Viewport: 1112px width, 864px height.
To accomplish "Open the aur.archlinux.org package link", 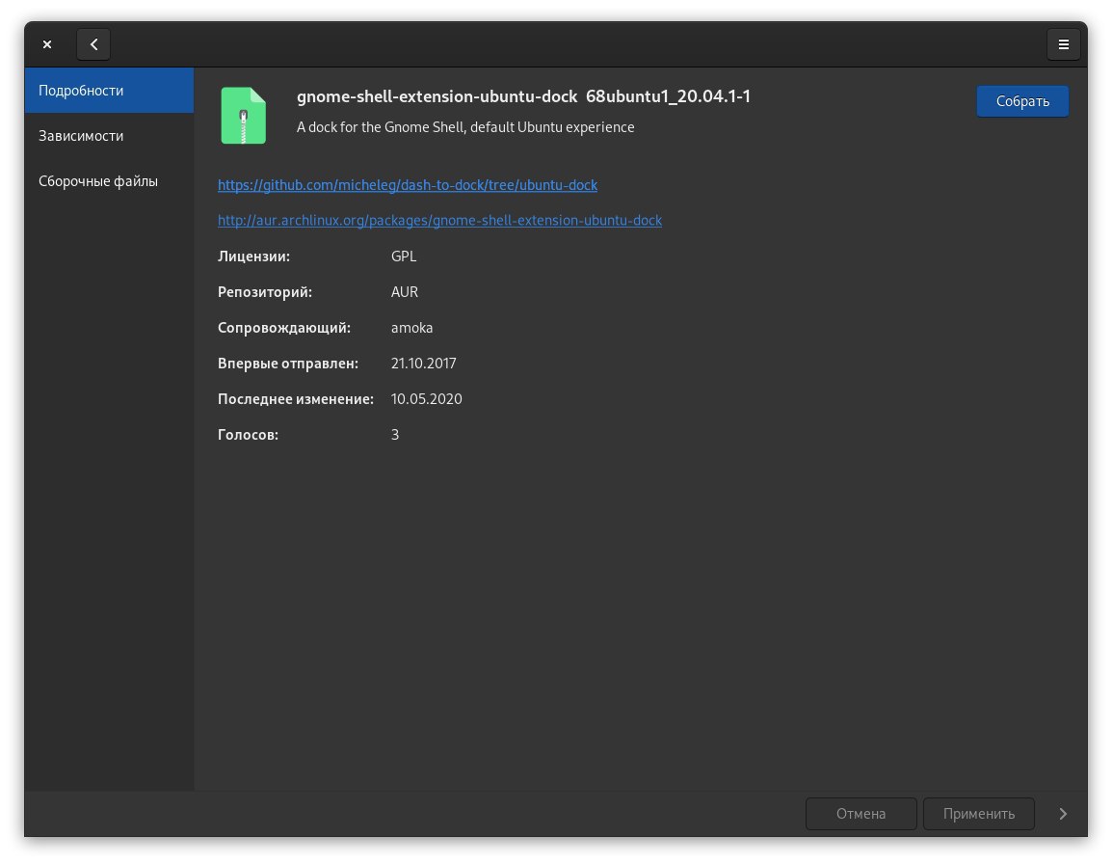I will 439,220.
